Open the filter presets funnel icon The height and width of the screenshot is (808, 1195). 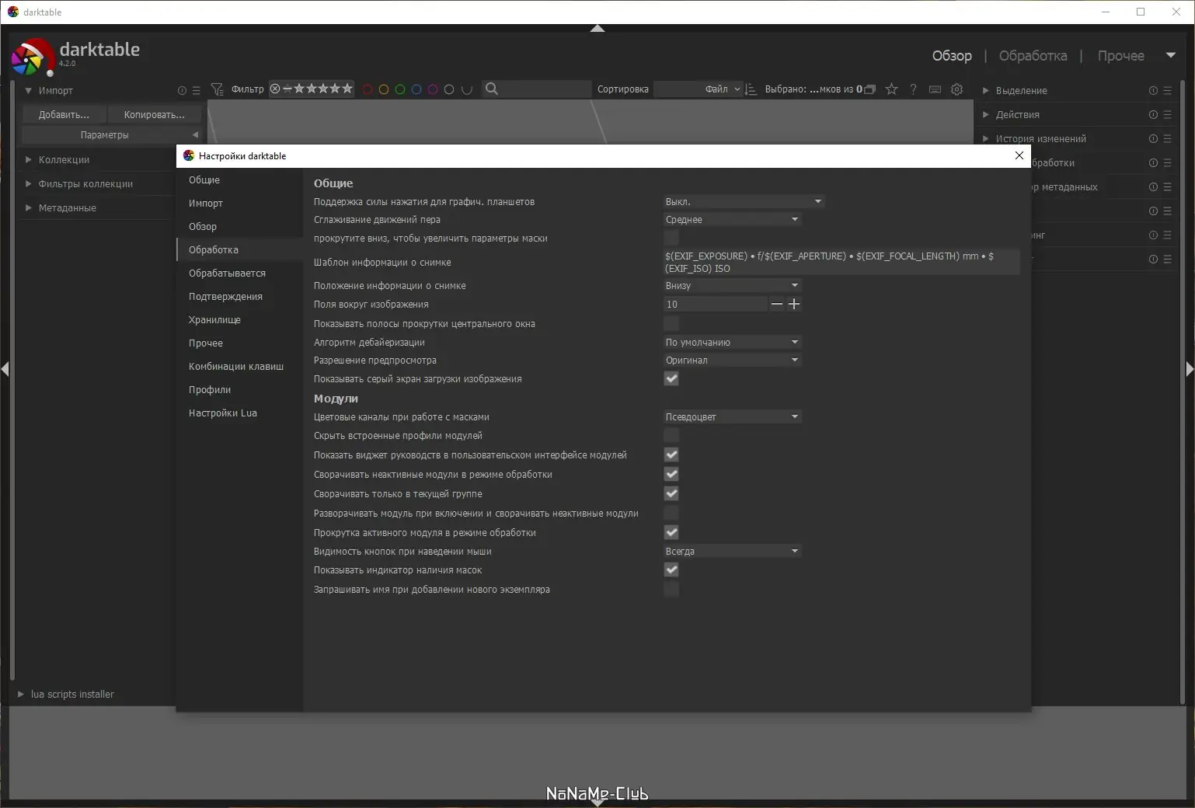pyautogui.click(x=217, y=89)
